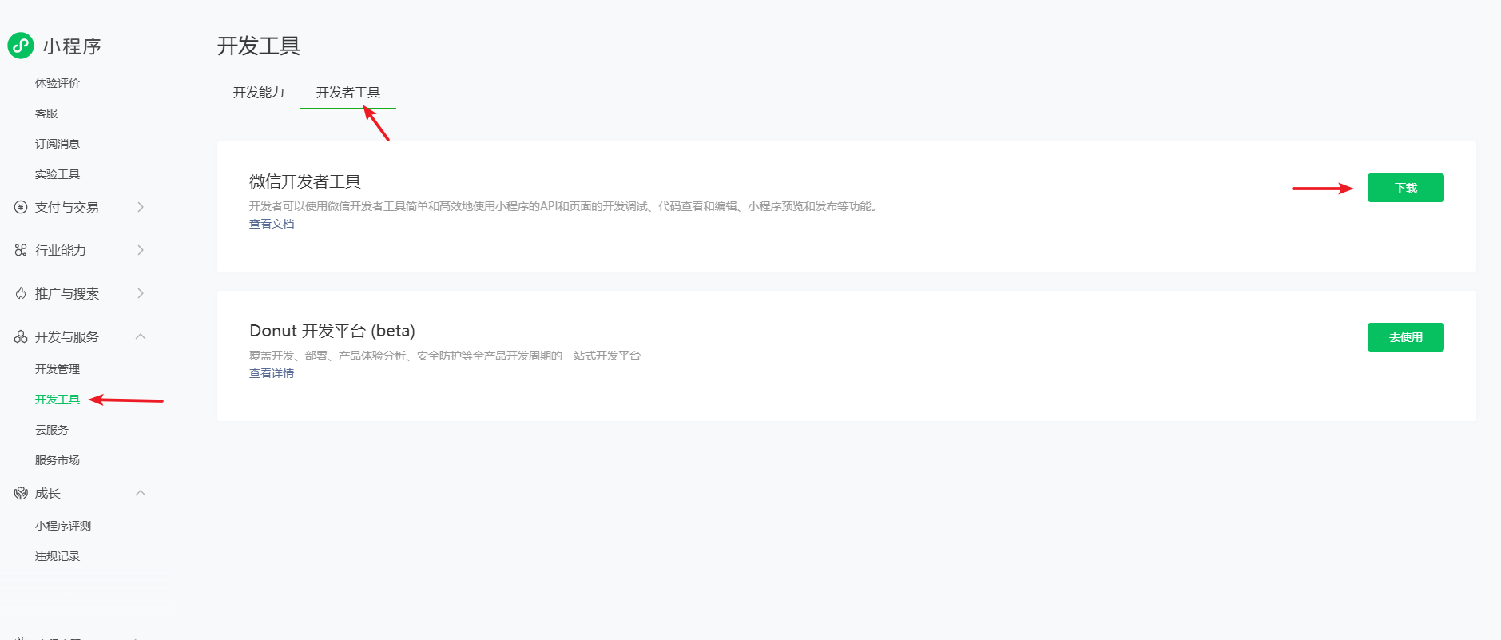
Task: Click the 去使用 button for Donut
Action: coord(1406,337)
